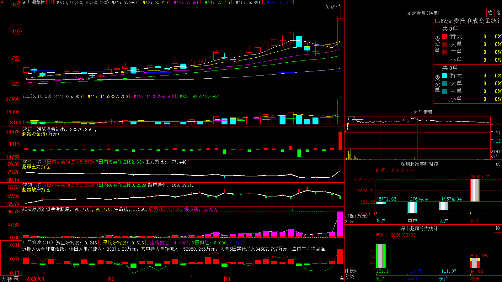502x282 pixels.
Task: Click the 超赢资金流(万元) yellow label
Action: click(x=40, y=134)
